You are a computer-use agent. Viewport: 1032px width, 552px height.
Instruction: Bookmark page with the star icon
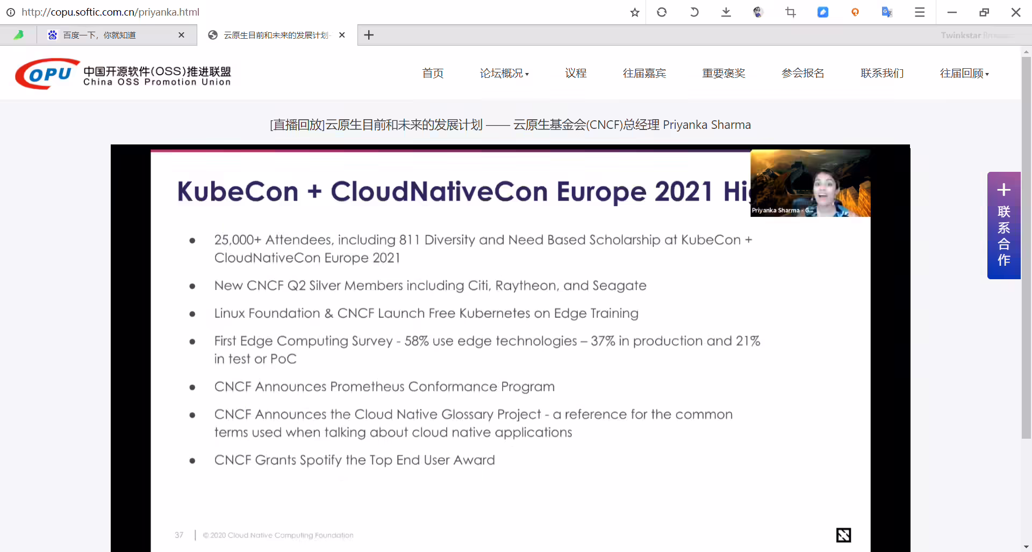point(635,12)
